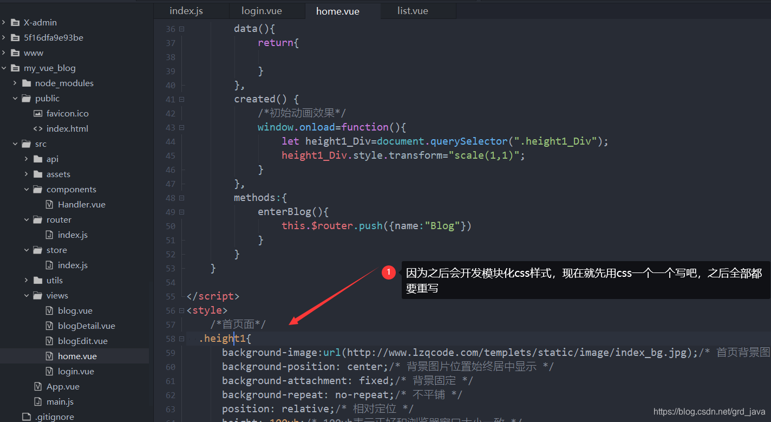Collapse the store folder arrow
This screenshot has width=771, height=422.
(x=27, y=250)
